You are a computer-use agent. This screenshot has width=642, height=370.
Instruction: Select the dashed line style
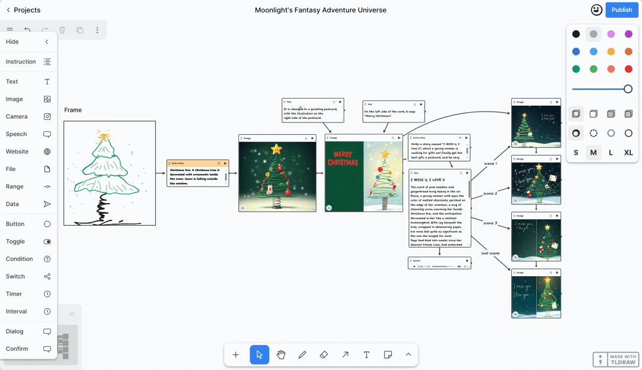pos(593,133)
